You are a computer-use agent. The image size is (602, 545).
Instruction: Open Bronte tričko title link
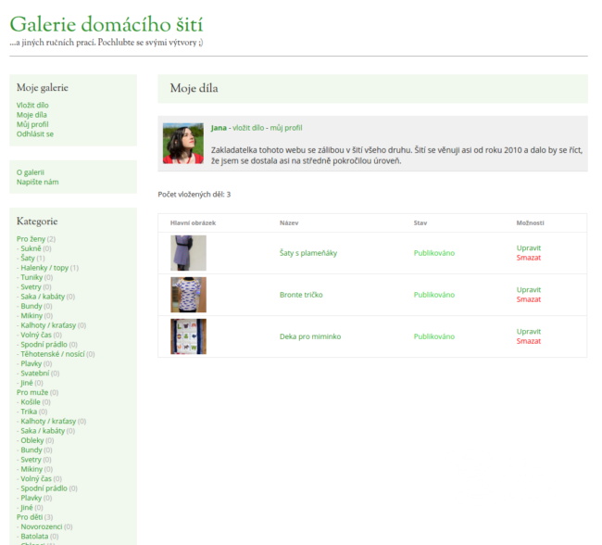[301, 295]
